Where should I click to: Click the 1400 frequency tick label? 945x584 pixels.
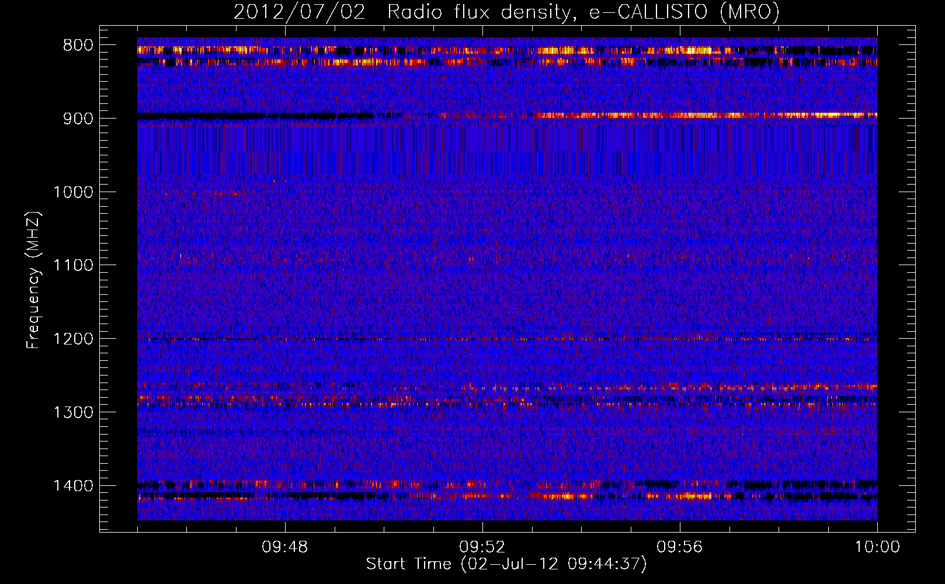click(x=73, y=486)
